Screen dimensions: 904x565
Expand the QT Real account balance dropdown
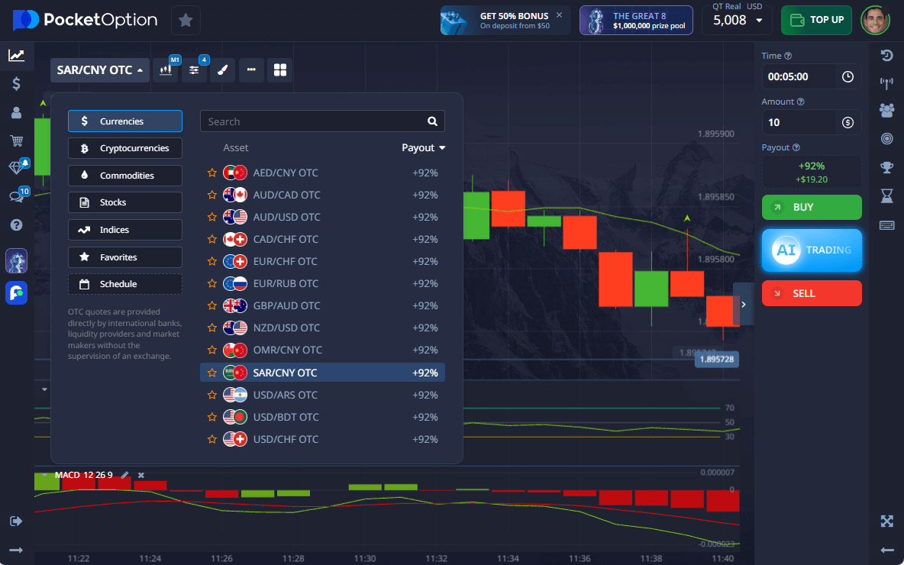tap(738, 21)
